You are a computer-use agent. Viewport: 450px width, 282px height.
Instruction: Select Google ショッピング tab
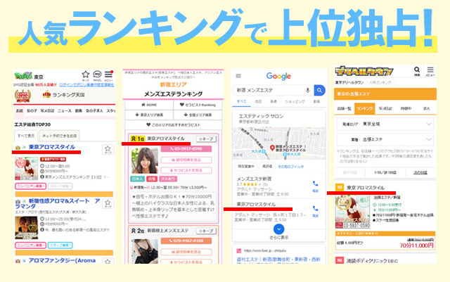click(x=295, y=101)
